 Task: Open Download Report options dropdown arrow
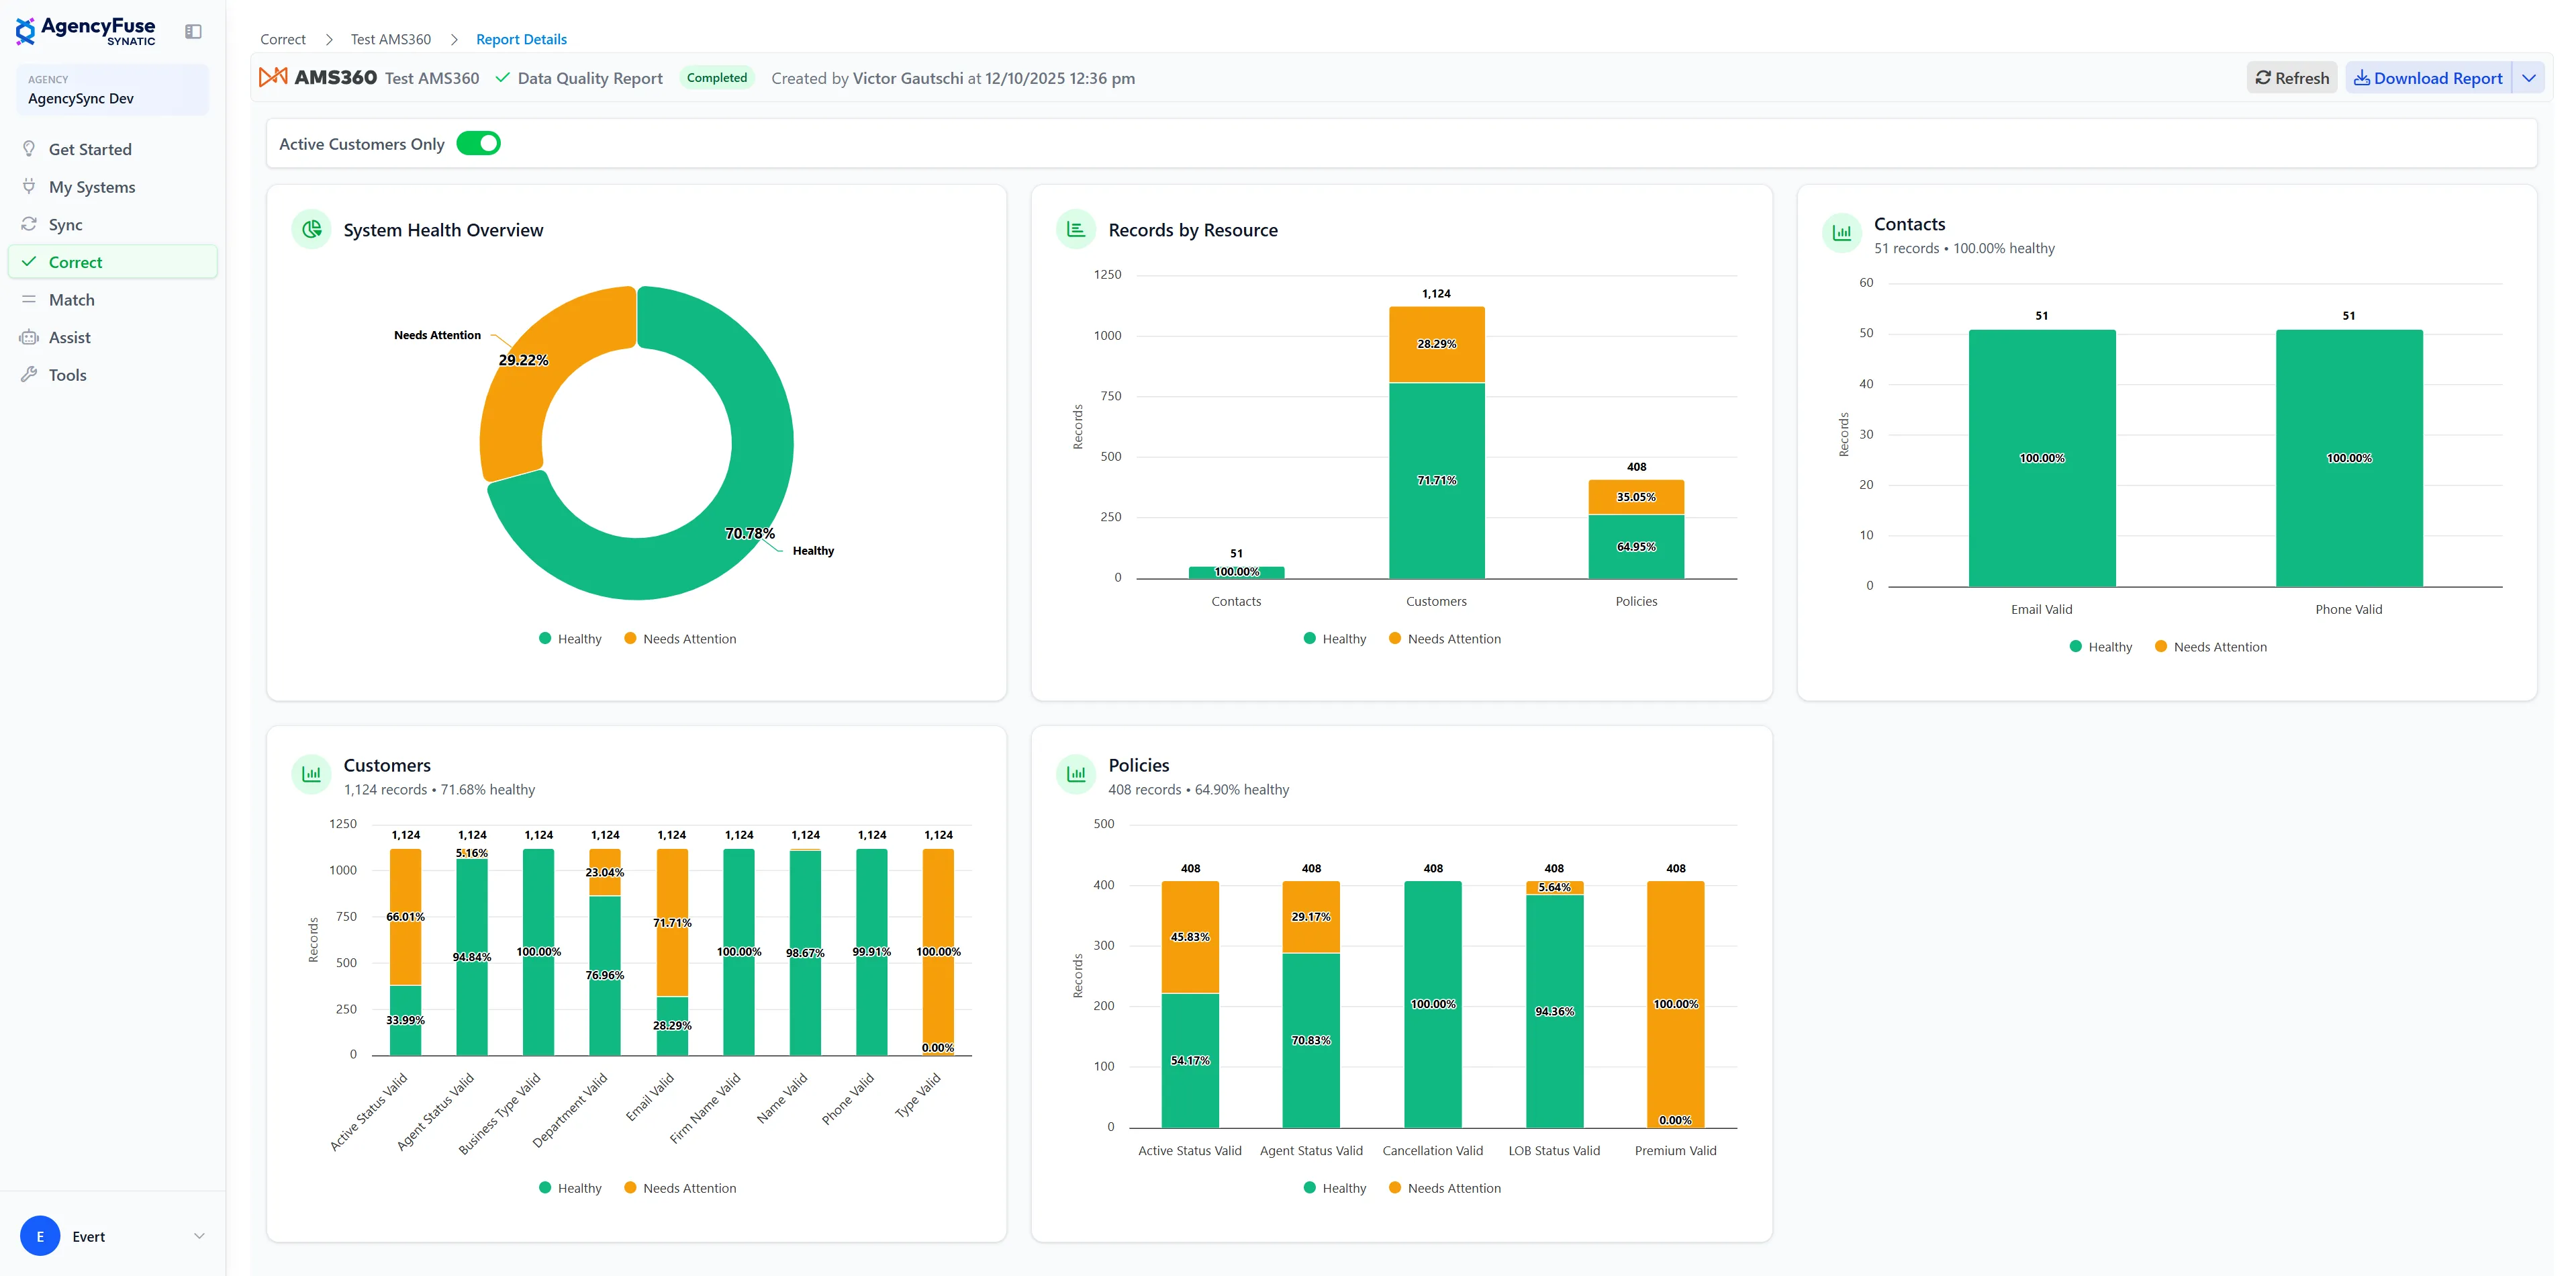tap(2529, 78)
